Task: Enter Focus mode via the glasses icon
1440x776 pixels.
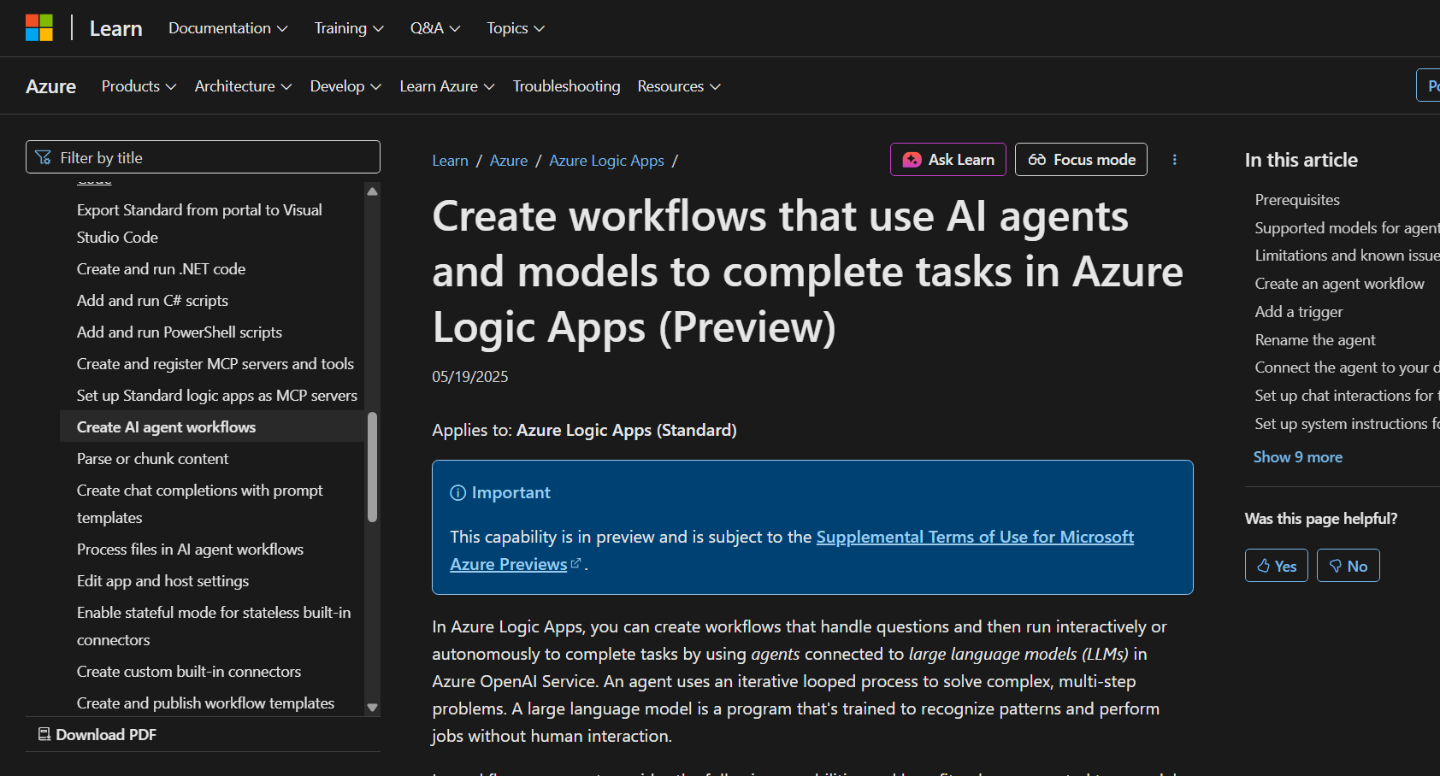Action: click(1037, 159)
